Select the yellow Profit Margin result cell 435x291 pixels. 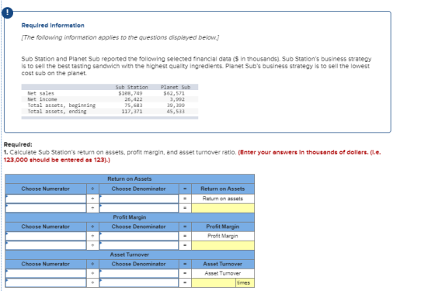[223, 245]
